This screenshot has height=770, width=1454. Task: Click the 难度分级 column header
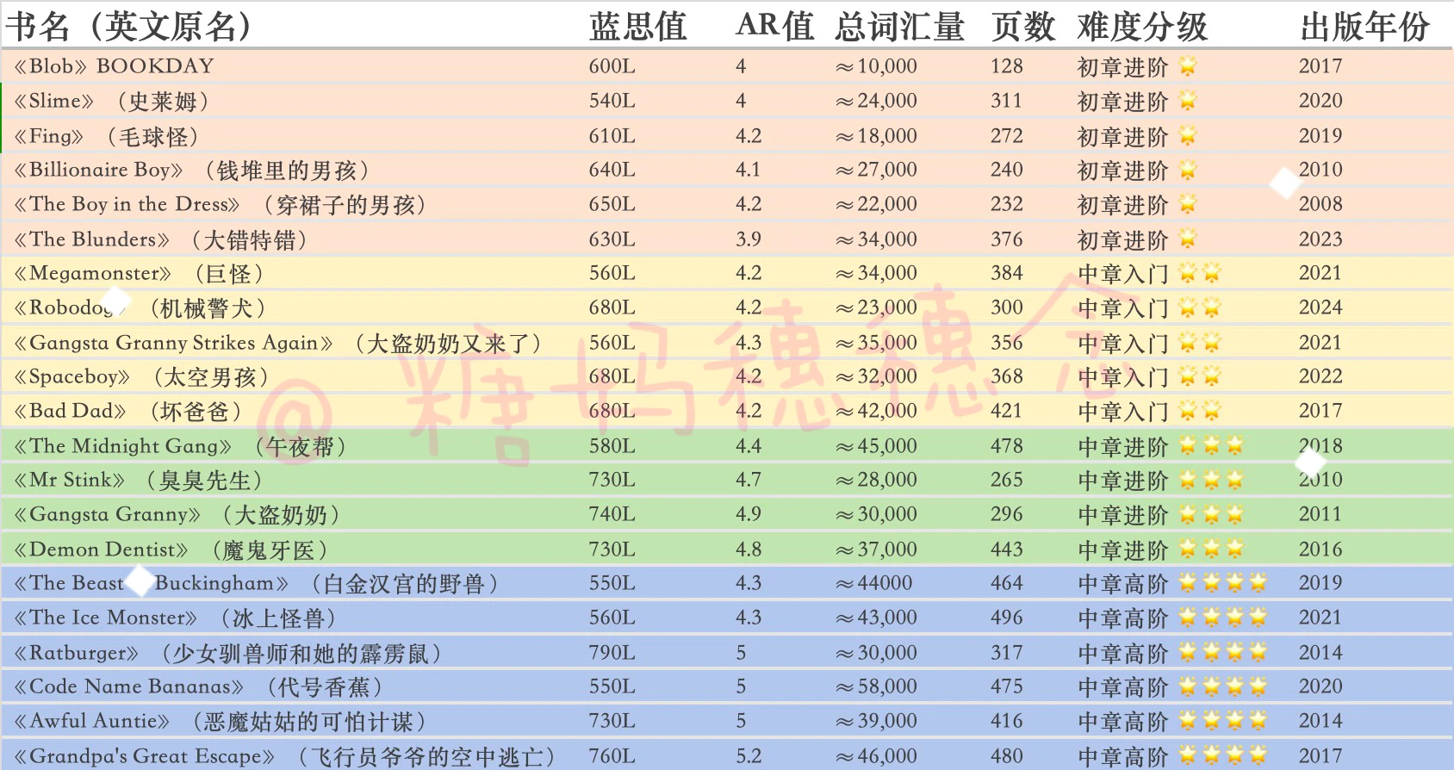[x=1142, y=26]
